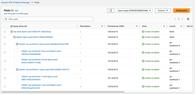The height and width of the screenshot is (94, 195).
Task: Click the horizontal scrollbar below table
Action: [63, 92]
